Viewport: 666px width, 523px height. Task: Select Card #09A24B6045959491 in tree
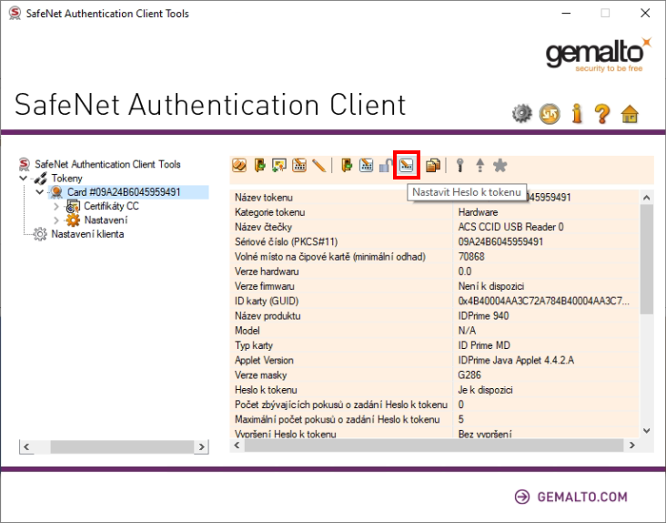point(124,192)
